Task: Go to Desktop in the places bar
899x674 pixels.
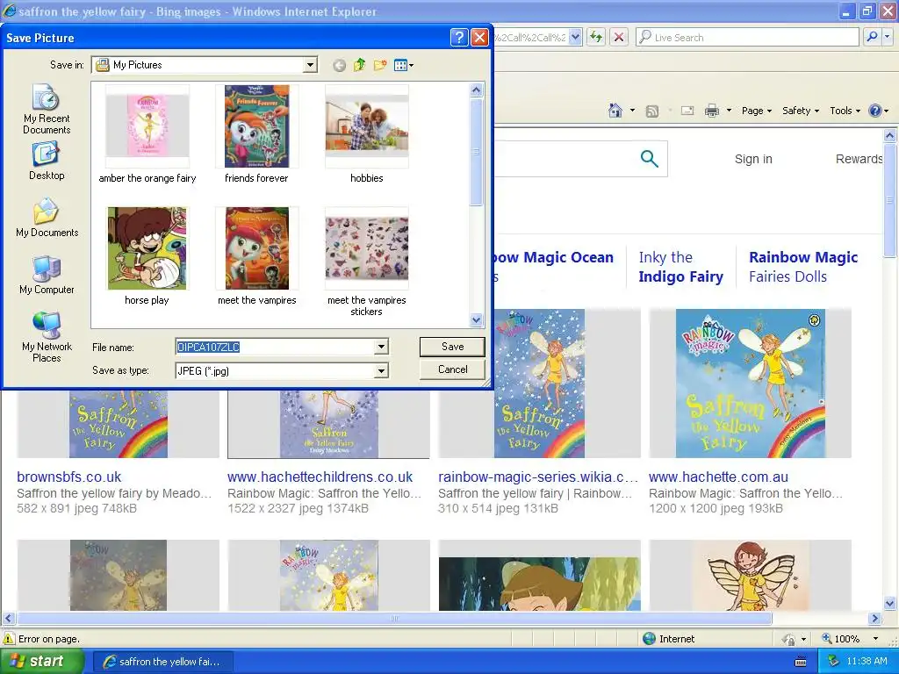Action: pos(47,161)
